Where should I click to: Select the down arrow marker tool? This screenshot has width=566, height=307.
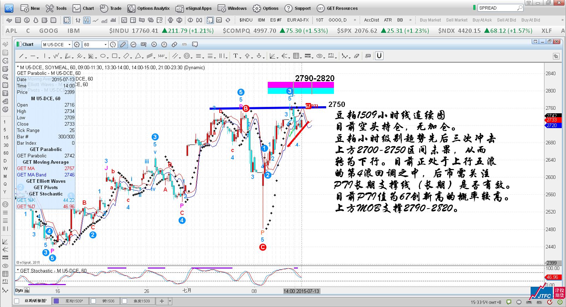[259, 56]
